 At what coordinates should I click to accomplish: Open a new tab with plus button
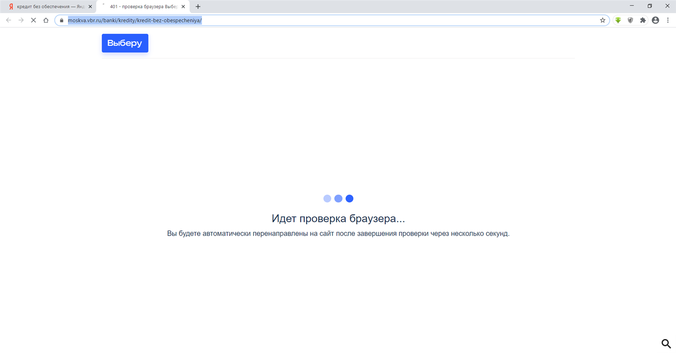click(198, 7)
